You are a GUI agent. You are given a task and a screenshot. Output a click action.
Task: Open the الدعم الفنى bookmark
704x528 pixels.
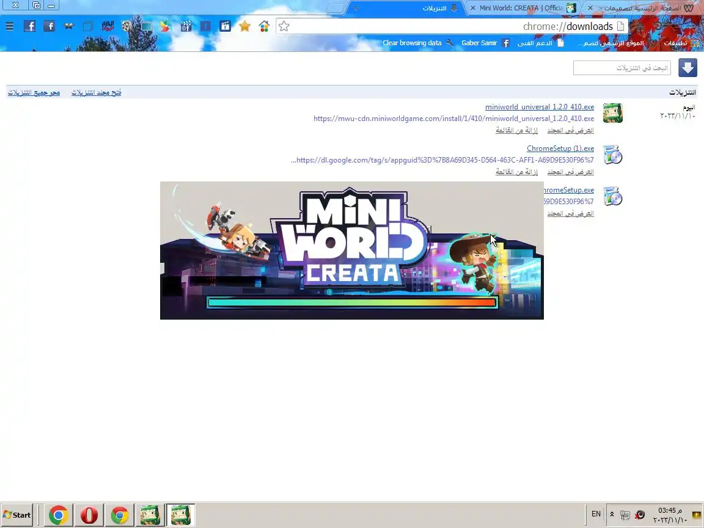click(x=541, y=43)
